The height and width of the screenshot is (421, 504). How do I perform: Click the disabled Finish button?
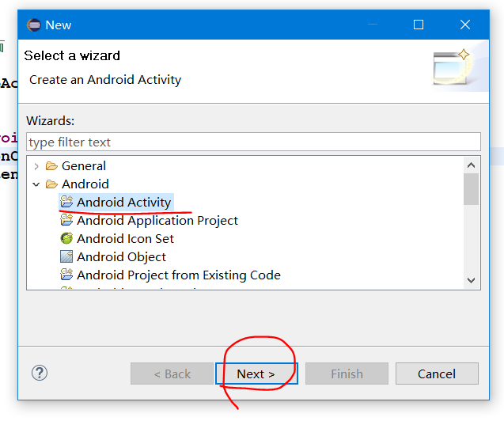pos(347,374)
